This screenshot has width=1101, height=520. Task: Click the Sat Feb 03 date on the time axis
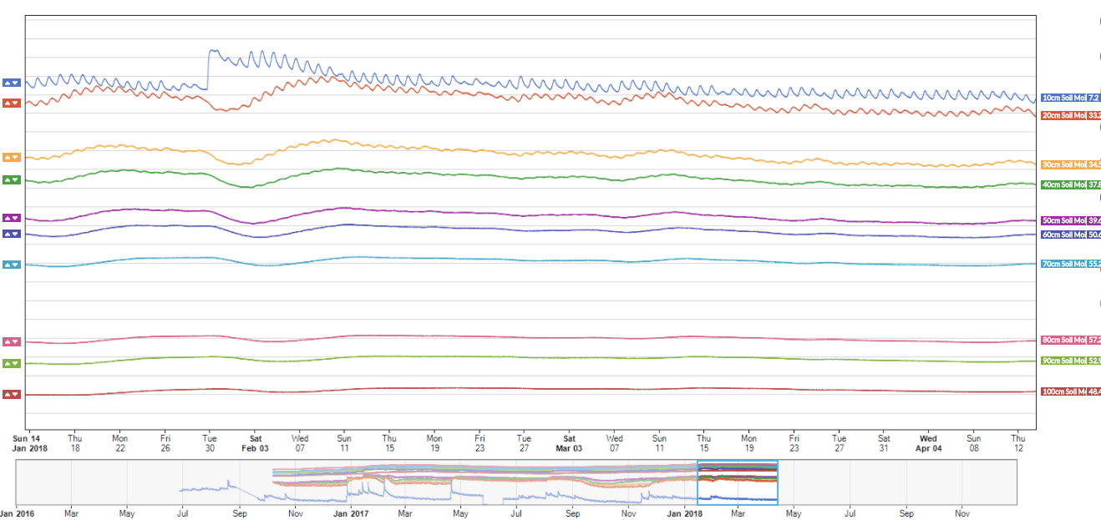coord(256,442)
